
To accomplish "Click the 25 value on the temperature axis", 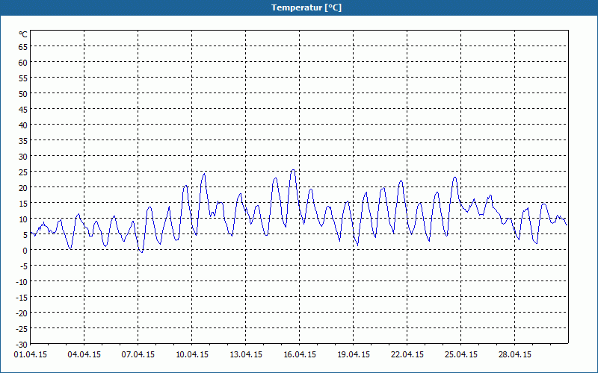I will [x=23, y=172].
